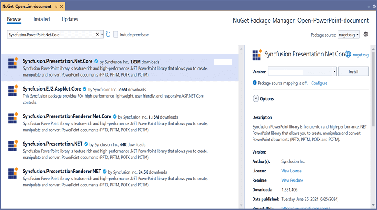The image size is (377, 210).
Task: Select Syncfusion.Presentation.Net.Core package title
Action: (58, 61)
